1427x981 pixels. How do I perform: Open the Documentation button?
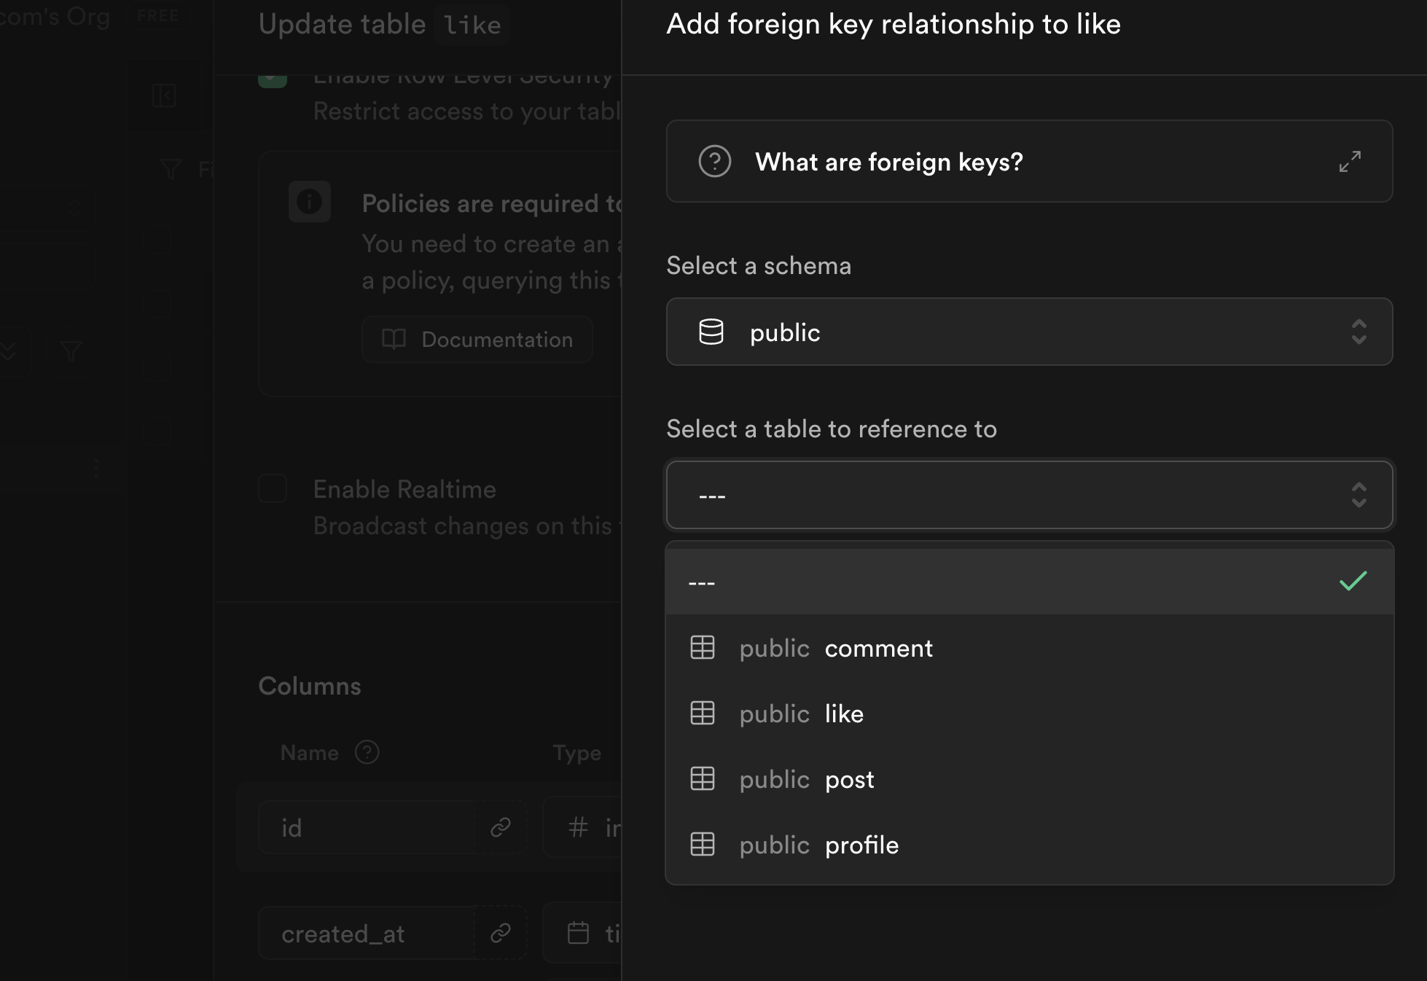tap(477, 340)
